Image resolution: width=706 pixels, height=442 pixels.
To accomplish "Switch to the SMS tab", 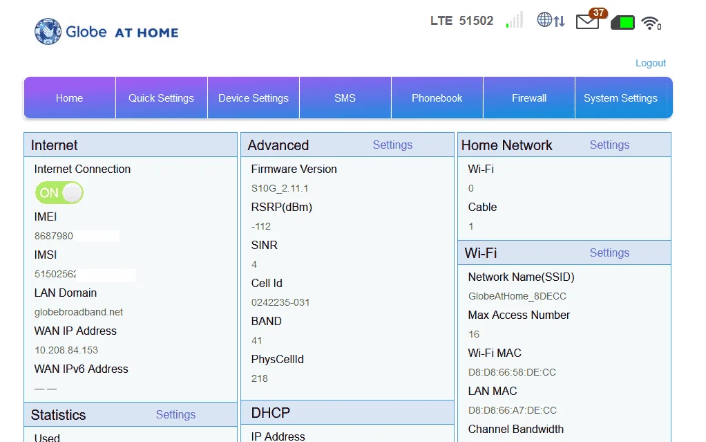I will (x=345, y=98).
